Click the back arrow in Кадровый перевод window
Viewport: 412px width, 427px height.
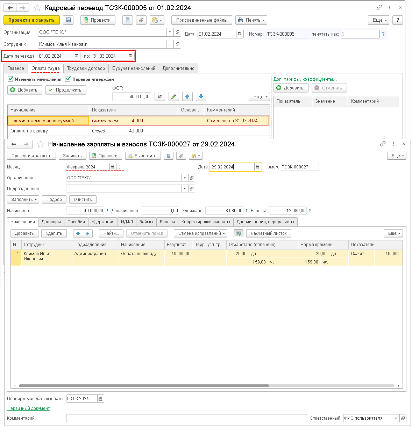10,8
